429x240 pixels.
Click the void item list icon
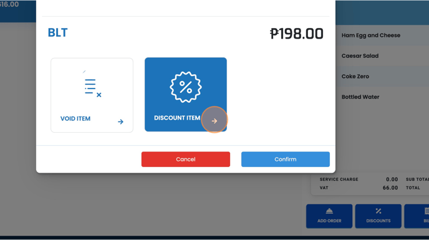click(x=92, y=87)
